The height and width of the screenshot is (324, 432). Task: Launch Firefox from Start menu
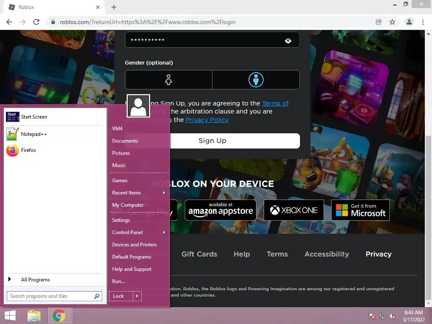coord(54,150)
